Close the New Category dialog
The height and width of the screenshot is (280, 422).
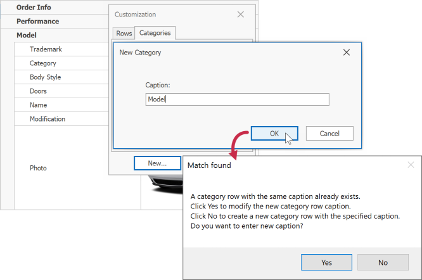point(347,53)
